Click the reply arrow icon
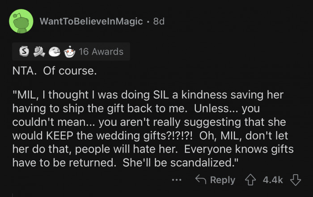 tap(201, 180)
